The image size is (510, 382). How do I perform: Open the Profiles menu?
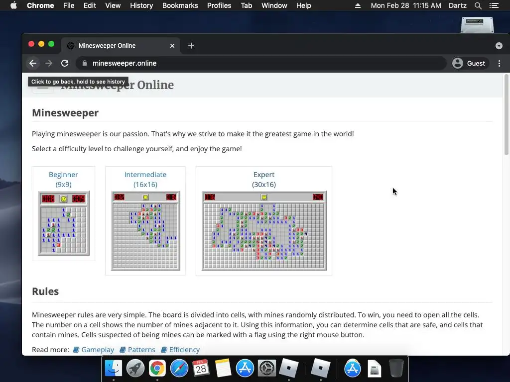pyautogui.click(x=219, y=5)
